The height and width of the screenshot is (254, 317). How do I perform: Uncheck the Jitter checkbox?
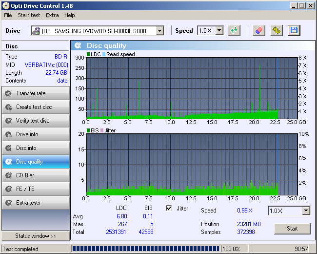169,209
